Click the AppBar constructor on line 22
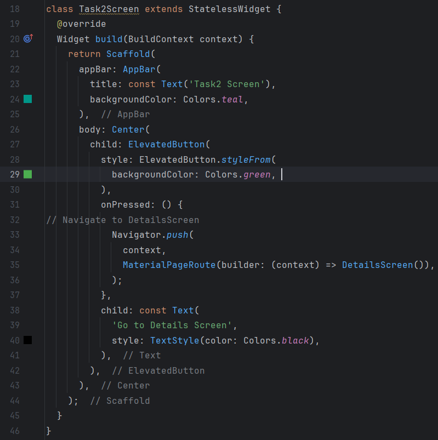The height and width of the screenshot is (440, 438). click(139, 69)
